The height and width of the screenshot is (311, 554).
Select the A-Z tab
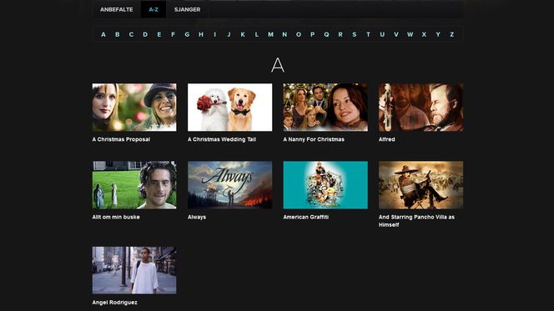click(x=154, y=9)
